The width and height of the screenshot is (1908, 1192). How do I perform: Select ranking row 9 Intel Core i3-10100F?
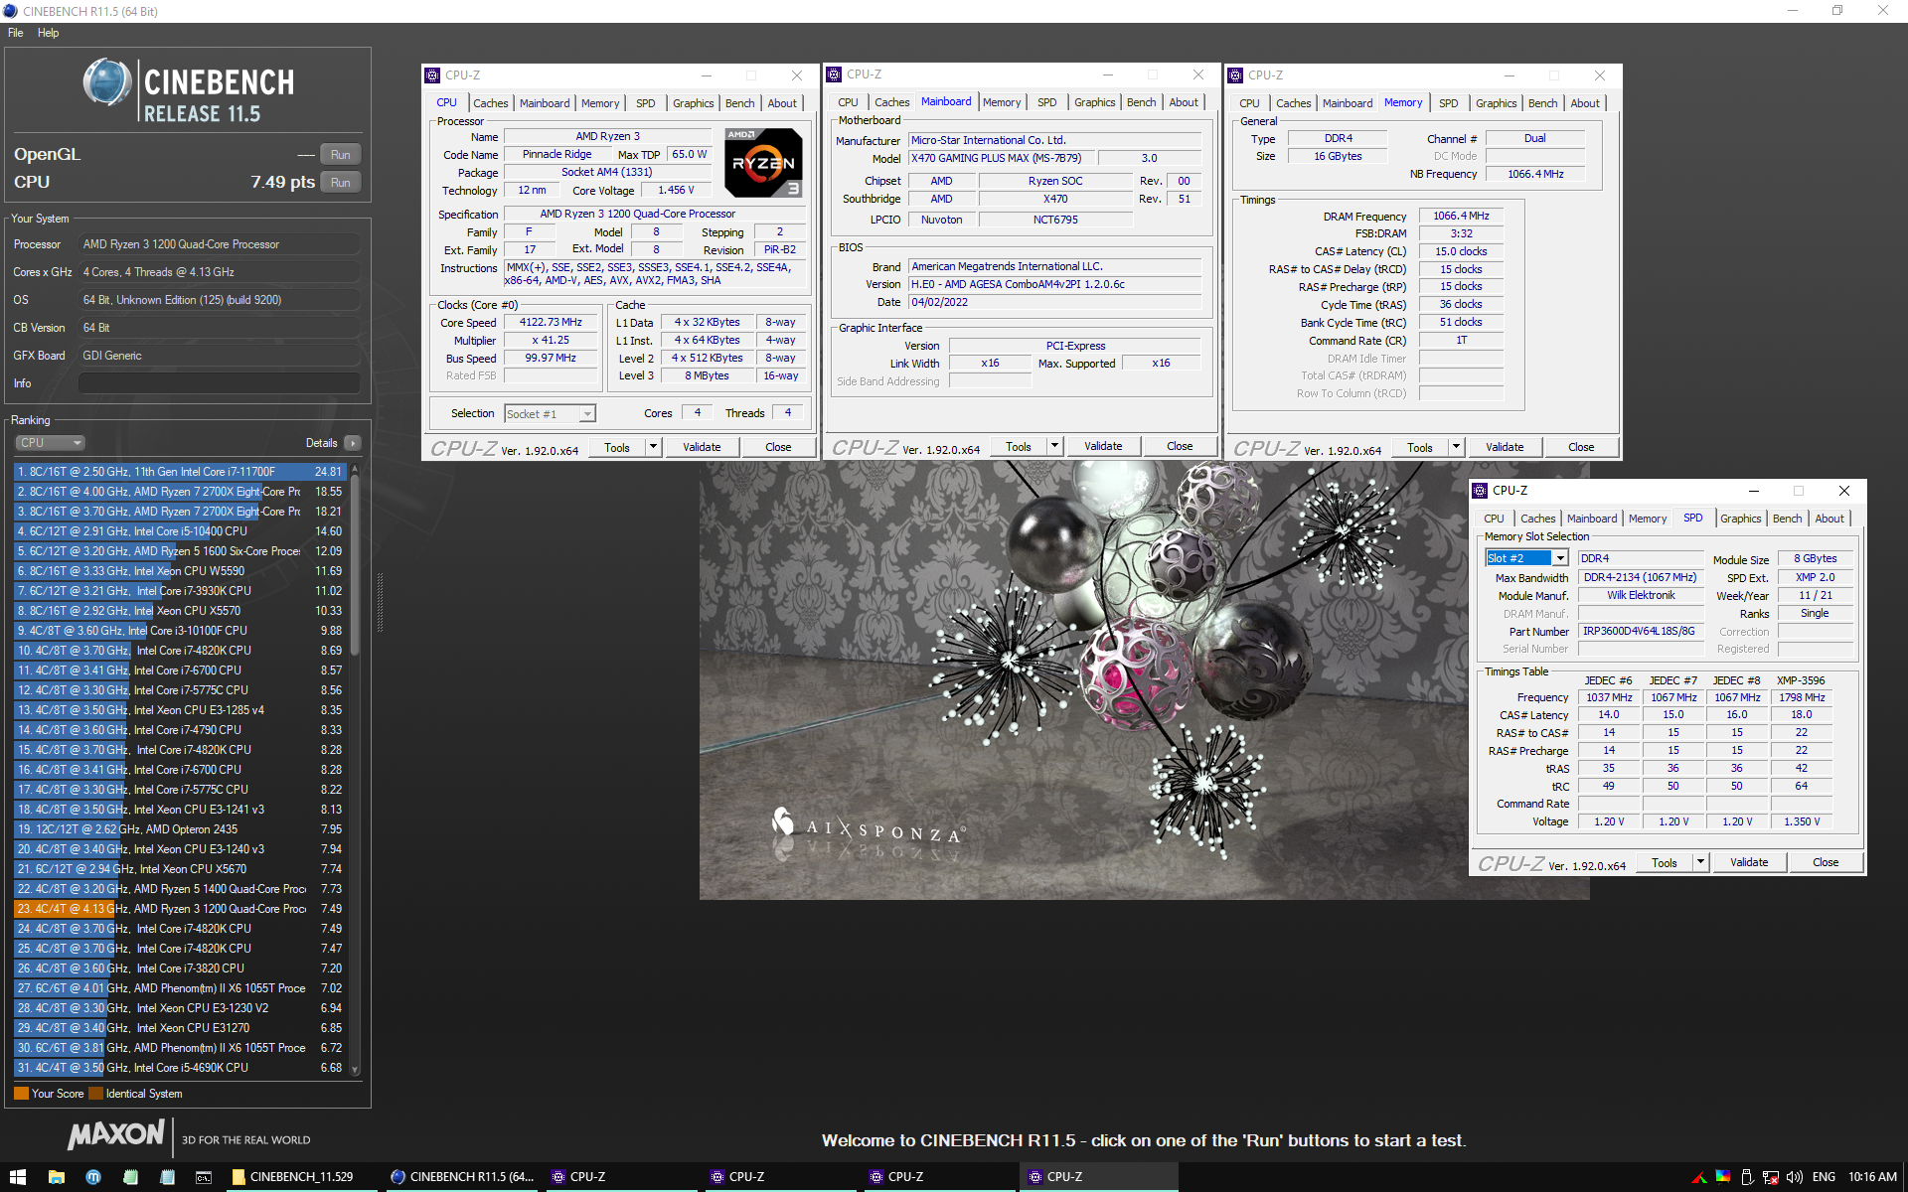(180, 631)
